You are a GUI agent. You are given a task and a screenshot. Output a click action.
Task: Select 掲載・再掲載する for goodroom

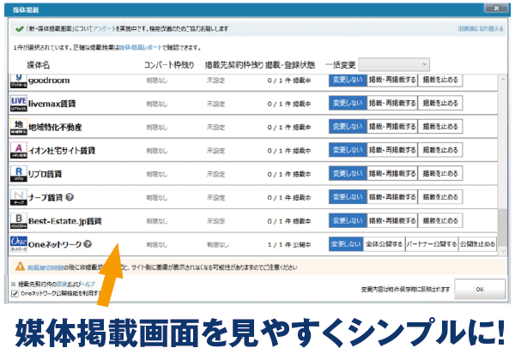coord(392,80)
